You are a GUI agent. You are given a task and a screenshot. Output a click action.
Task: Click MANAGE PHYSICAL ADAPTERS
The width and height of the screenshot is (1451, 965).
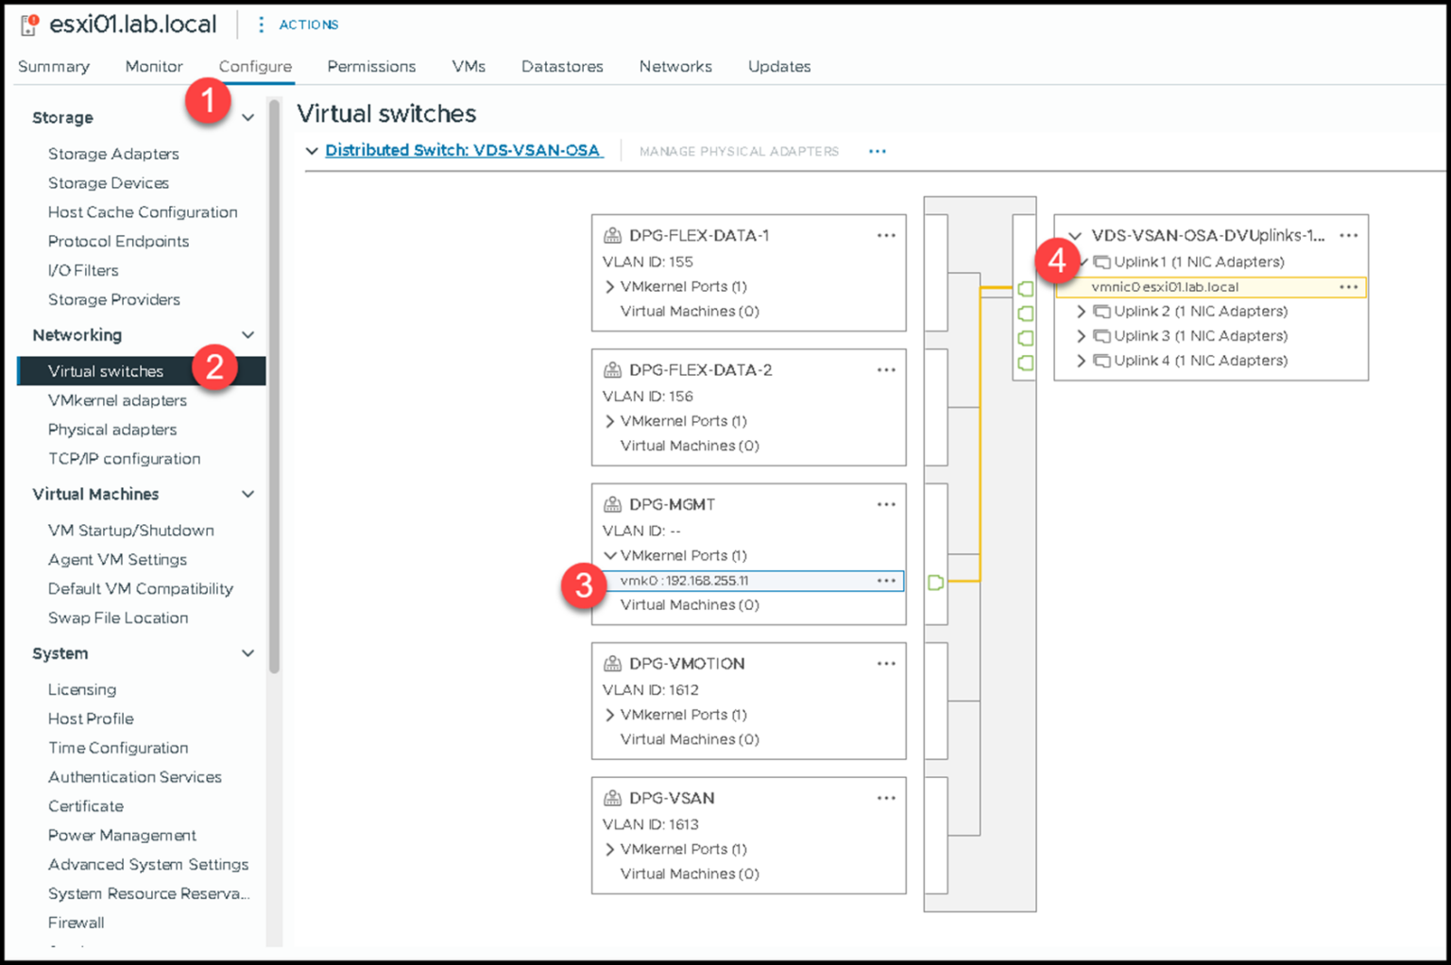coord(739,150)
